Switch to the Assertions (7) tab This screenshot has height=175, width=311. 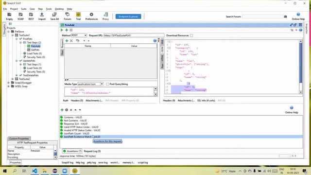(72, 151)
